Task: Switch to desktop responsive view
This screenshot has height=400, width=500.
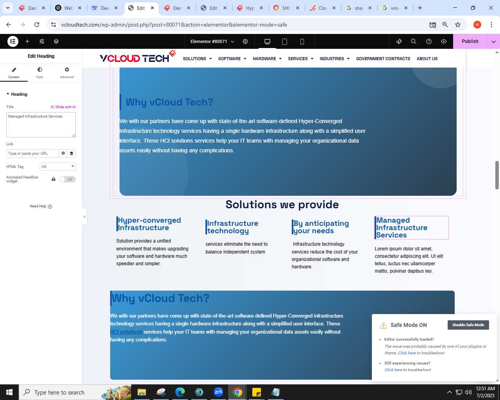Action: [268, 41]
